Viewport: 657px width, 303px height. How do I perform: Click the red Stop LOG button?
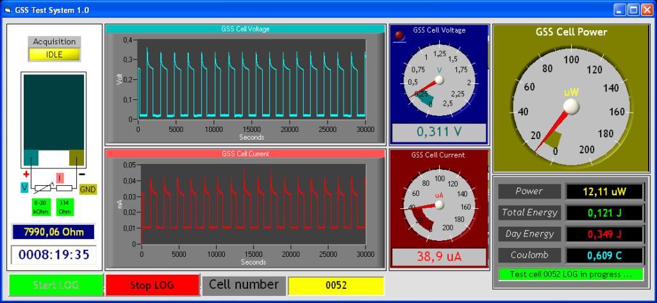(x=152, y=286)
